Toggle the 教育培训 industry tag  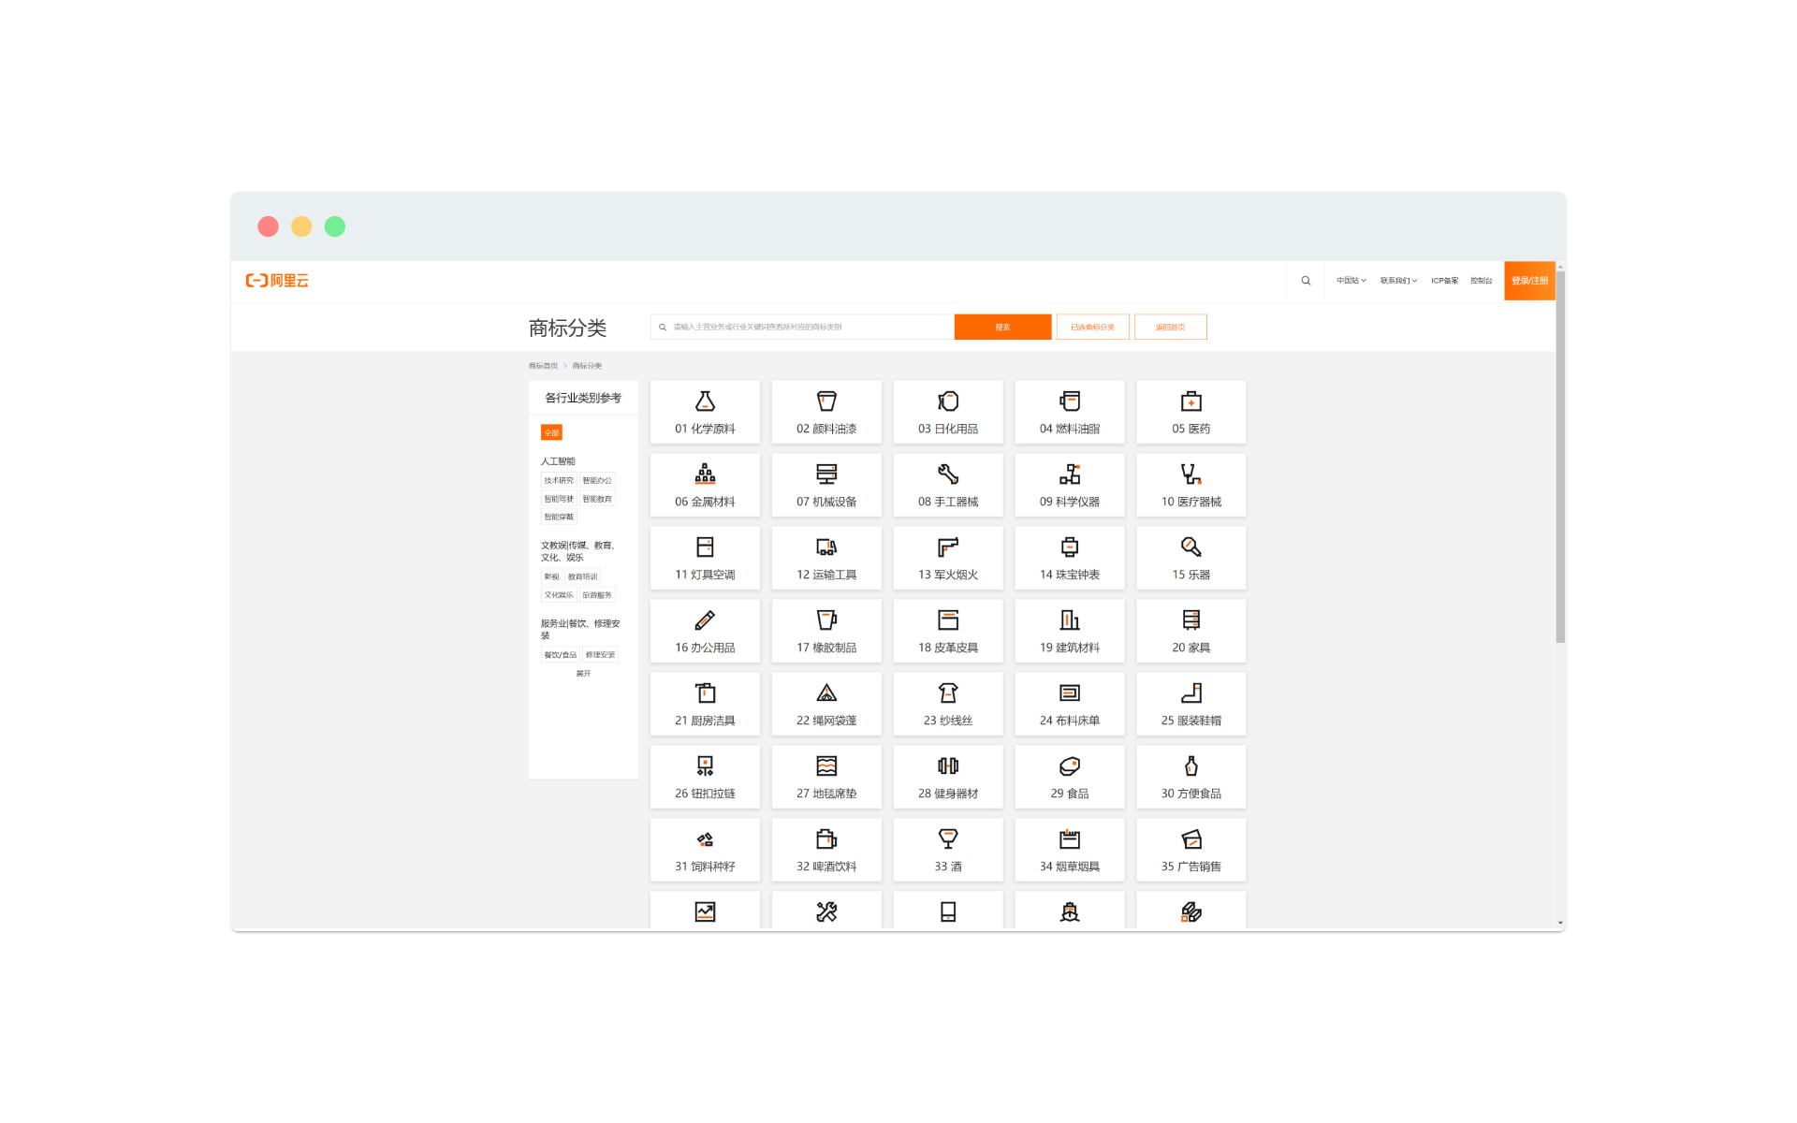coord(582,576)
